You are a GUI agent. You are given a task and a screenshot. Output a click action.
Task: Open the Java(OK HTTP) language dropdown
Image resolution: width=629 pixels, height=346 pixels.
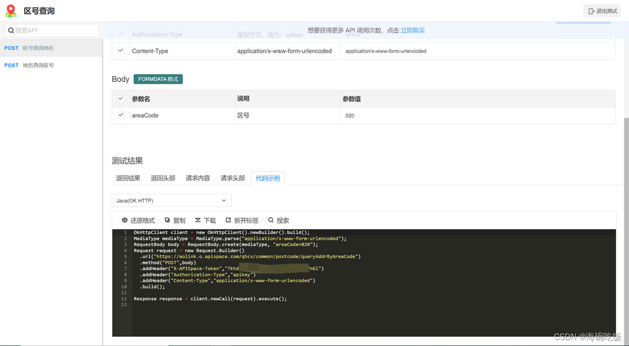pyautogui.click(x=171, y=200)
